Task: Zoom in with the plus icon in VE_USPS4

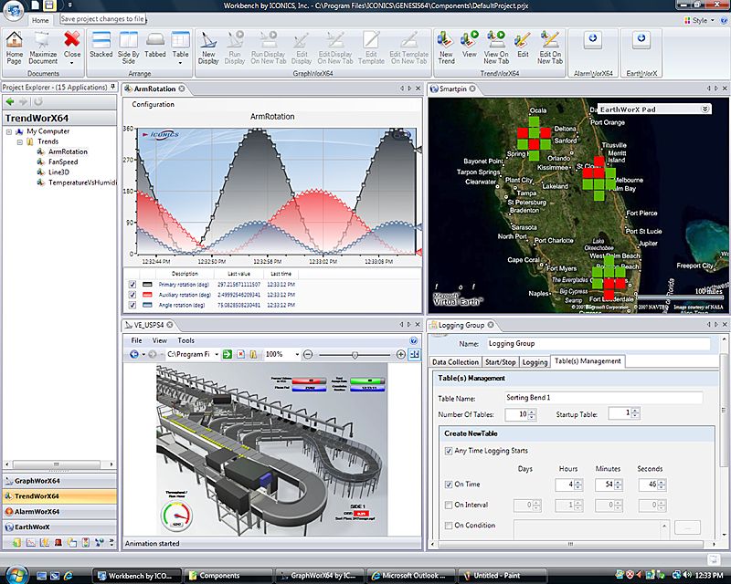Action: point(400,354)
